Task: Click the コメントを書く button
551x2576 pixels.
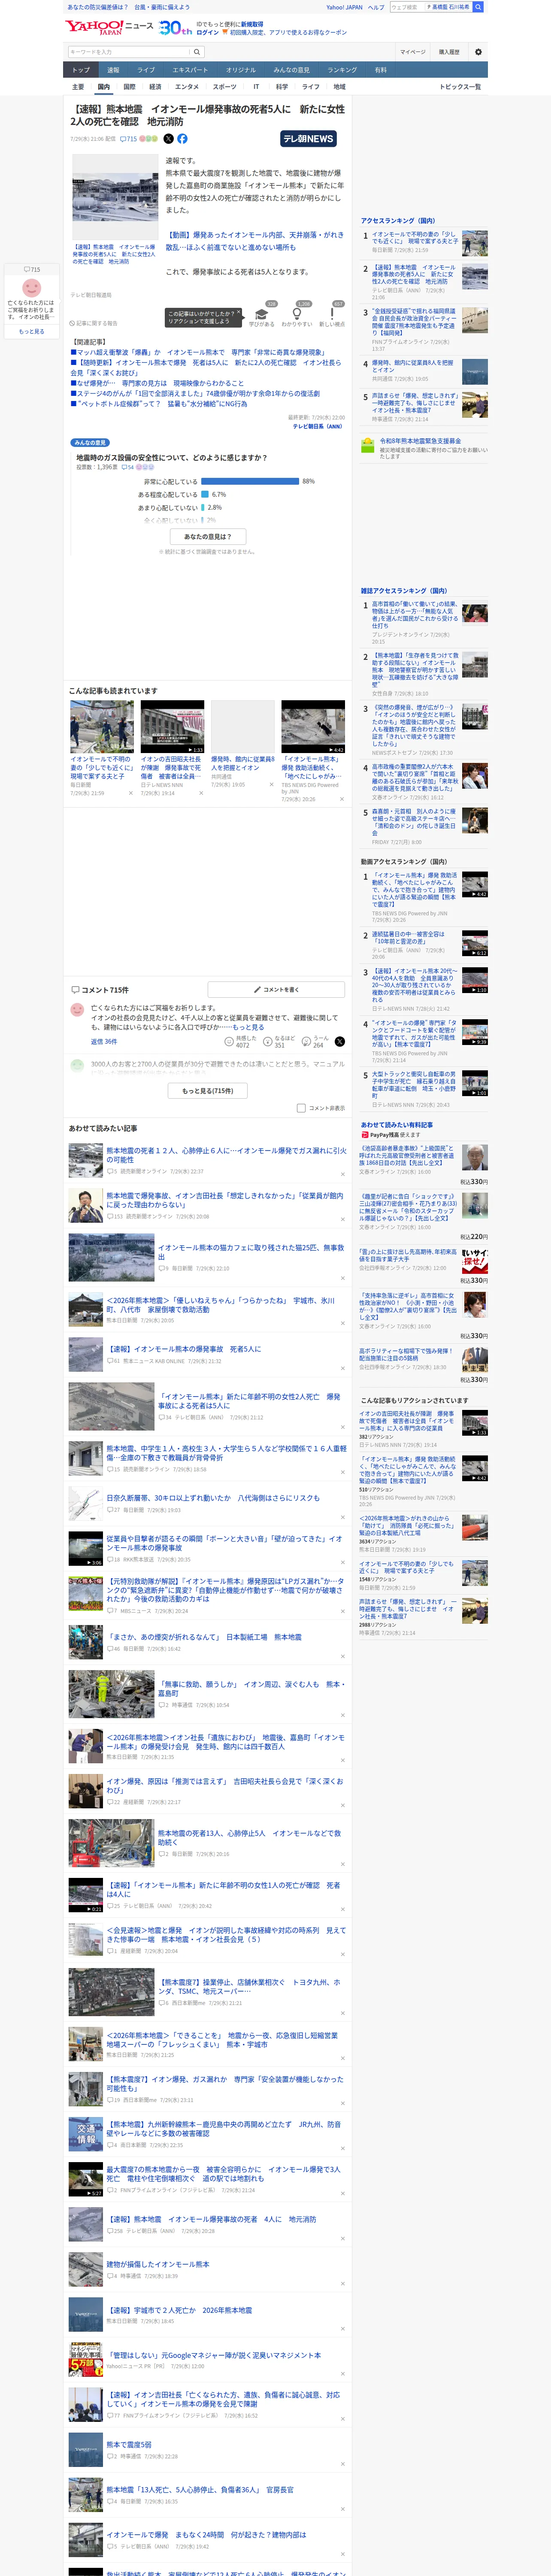Action: pyautogui.click(x=276, y=990)
